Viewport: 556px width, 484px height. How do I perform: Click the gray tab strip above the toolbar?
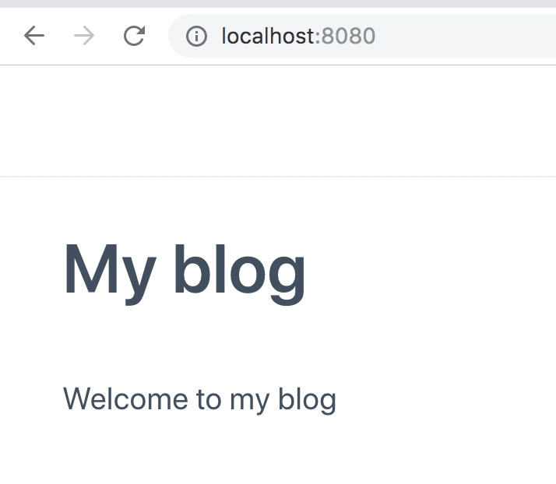pyautogui.click(x=278, y=4)
